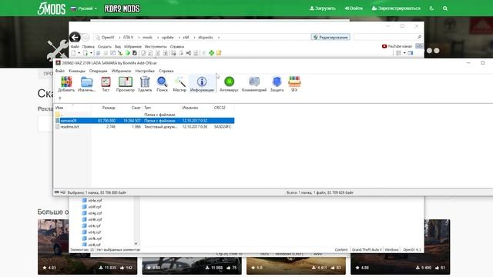Click the green play icon in OpenIV toolbar
Screen dimensions: 493x277
[x=128, y=53]
